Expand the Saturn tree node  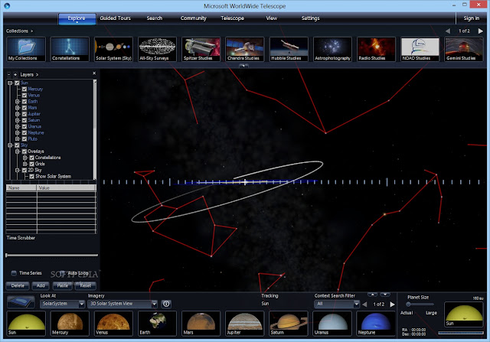click(x=18, y=120)
